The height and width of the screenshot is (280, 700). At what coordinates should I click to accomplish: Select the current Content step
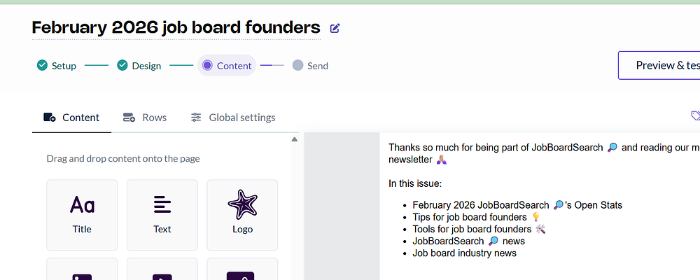(226, 66)
